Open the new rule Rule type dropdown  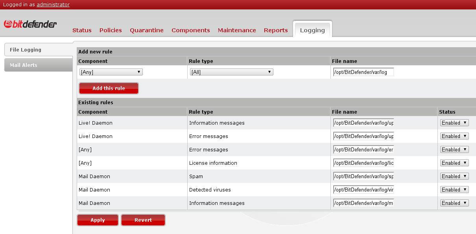(231, 72)
